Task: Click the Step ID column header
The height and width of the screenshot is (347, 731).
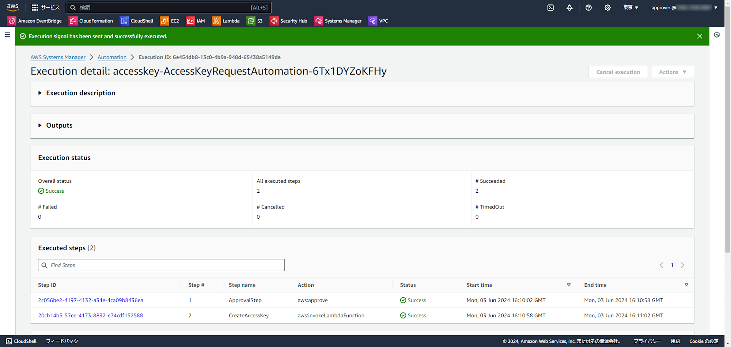Action: (47, 285)
